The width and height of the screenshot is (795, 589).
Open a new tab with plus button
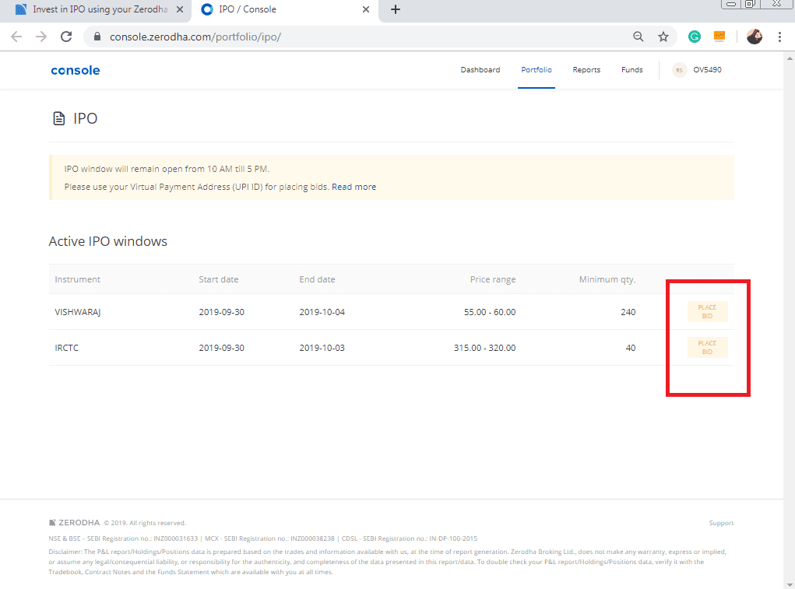click(396, 9)
